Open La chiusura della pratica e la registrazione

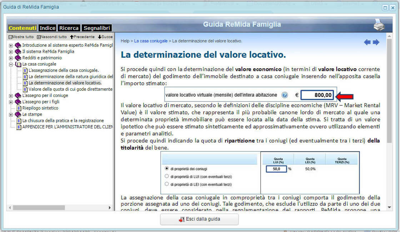click(63, 121)
